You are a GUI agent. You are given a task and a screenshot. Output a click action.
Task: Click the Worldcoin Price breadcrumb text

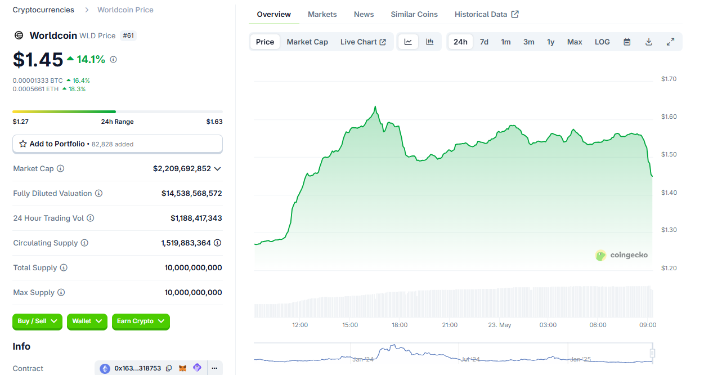[125, 10]
